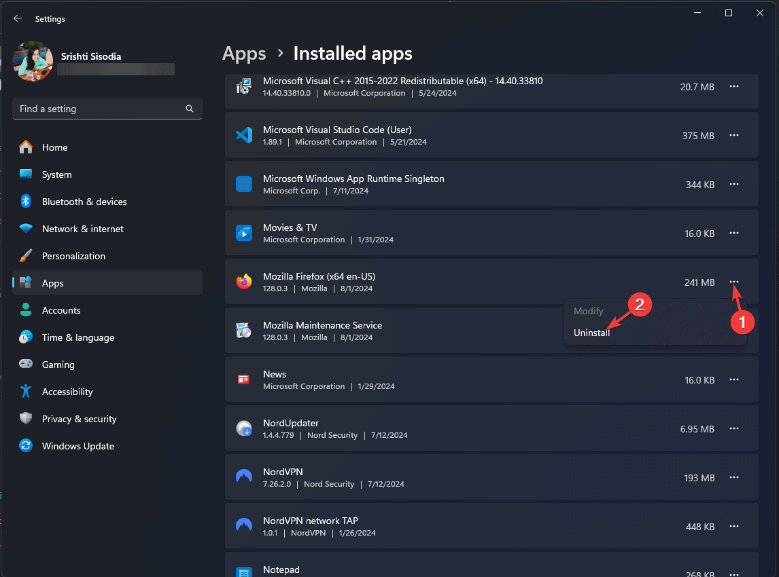Click the Time & language globe icon
The image size is (779, 577).
pos(26,337)
